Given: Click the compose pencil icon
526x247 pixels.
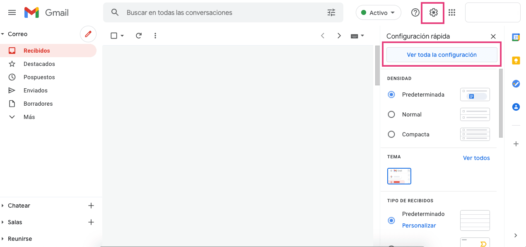Looking at the screenshot, I should tap(88, 34).
